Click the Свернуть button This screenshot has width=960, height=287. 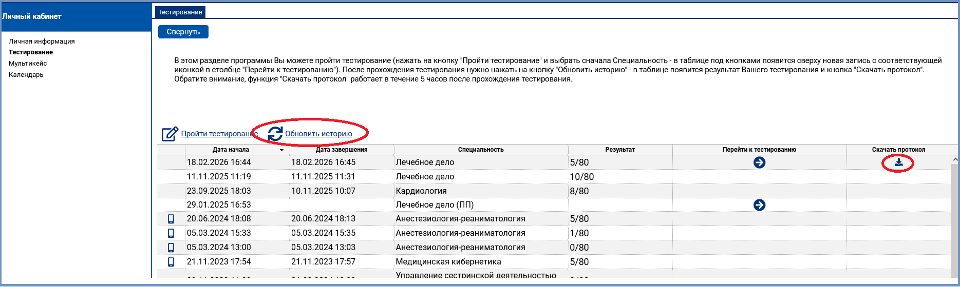pyautogui.click(x=183, y=32)
